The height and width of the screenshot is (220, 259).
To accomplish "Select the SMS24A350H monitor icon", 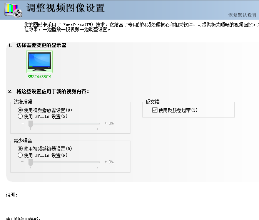I will tap(39, 62).
